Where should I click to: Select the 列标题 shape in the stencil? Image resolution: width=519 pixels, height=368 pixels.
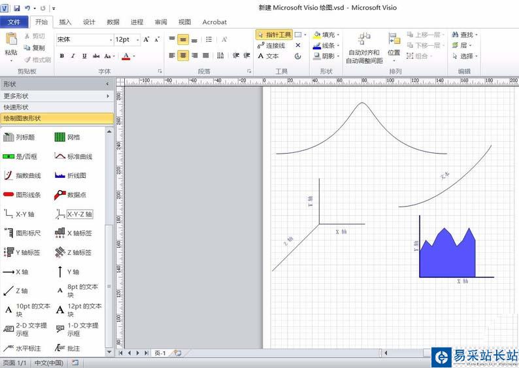click(19, 137)
